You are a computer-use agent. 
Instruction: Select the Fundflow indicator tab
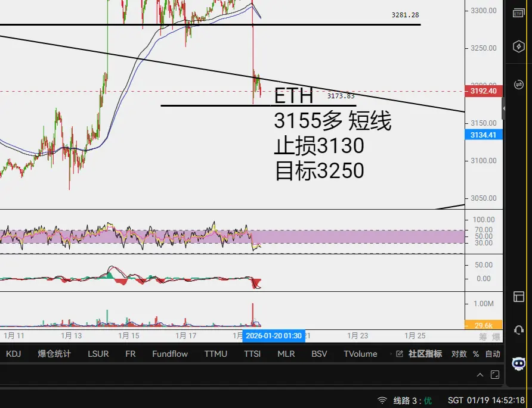coord(170,354)
